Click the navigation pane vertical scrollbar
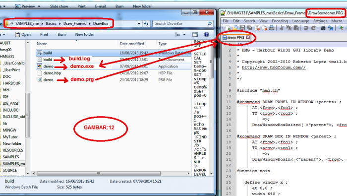The height and width of the screenshot is (196, 347). [28, 115]
